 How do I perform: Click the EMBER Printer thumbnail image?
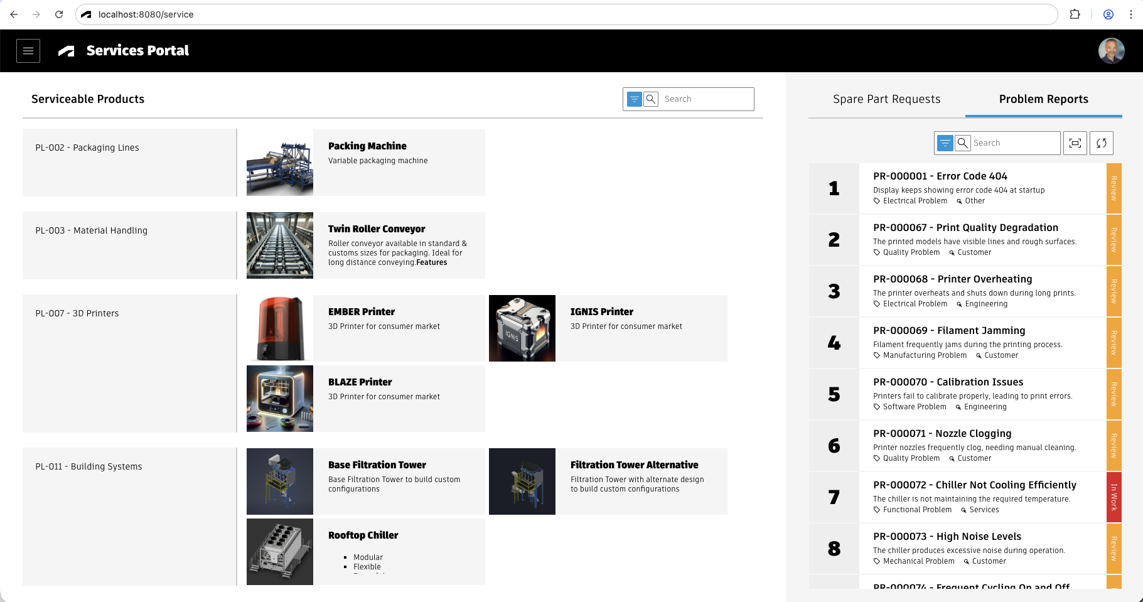coord(280,328)
